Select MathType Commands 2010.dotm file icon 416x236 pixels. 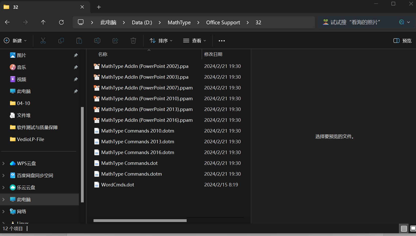96,131
